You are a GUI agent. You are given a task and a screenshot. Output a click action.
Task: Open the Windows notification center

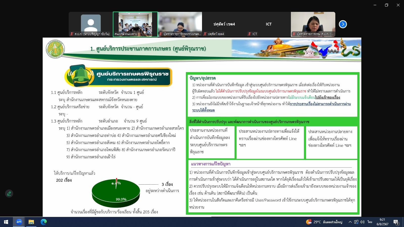[x=396, y=222]
